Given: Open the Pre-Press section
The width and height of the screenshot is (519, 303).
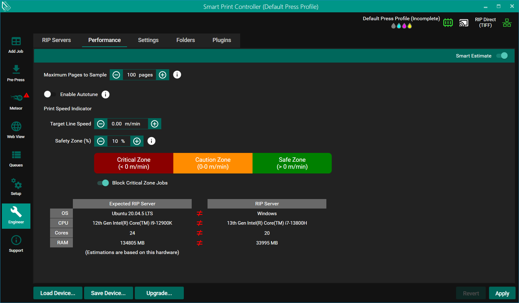Looking at the screenshot, I should tap(16, 73).
